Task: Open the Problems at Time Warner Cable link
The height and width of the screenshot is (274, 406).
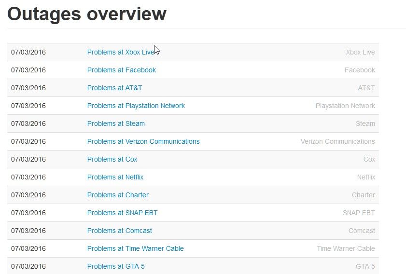Action: pyautogui.click(x=136, y=248)
